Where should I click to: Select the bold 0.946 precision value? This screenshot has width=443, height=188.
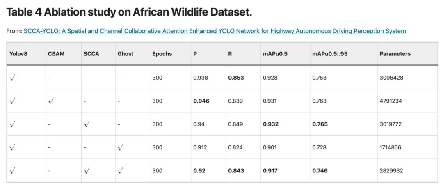point(201,101)
